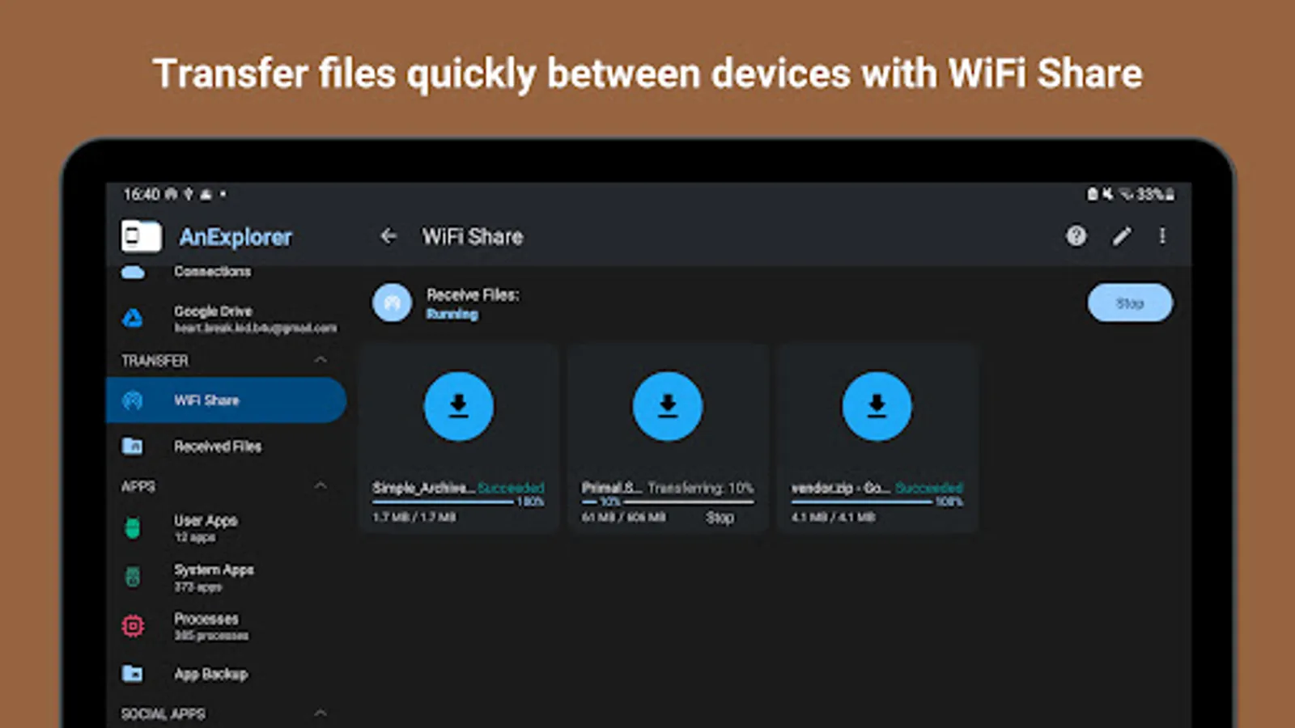Screen dimensions: 1295x728
Task: Open Processes in the sidebar
Action: click(227, 626)
